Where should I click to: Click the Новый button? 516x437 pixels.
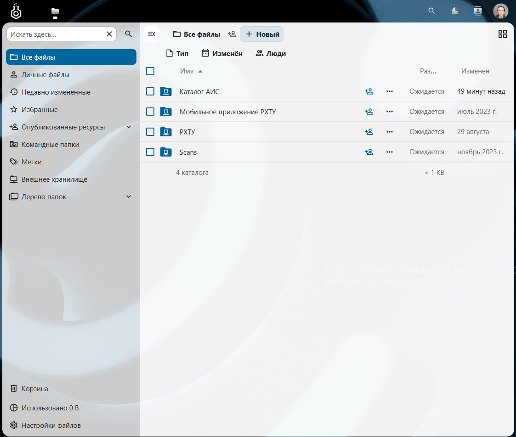point(262,34)
